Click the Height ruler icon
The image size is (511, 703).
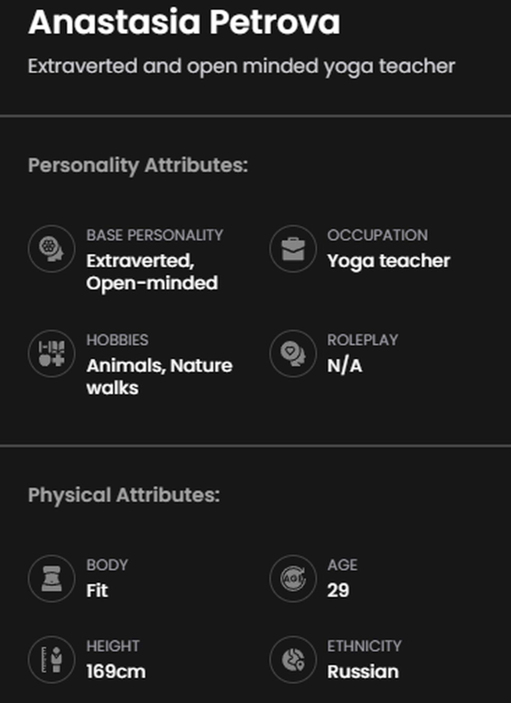click(x=51, y=660)
